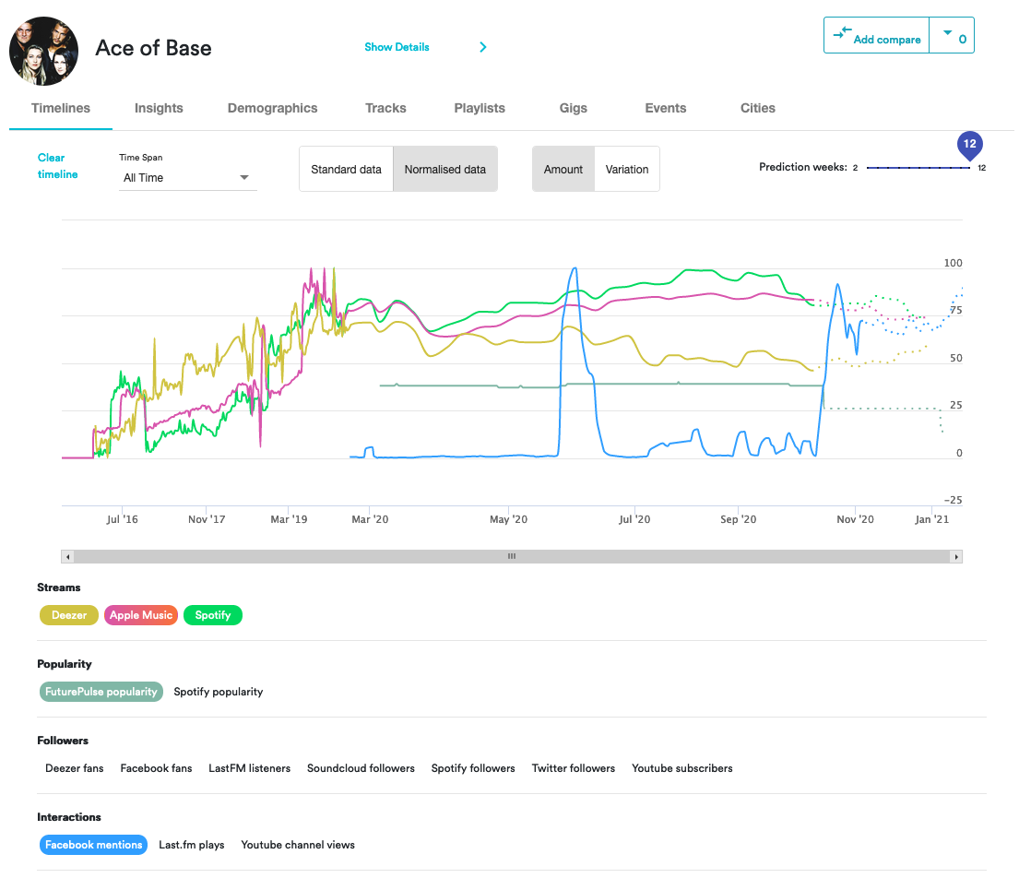The height and width of the screenshot is (878, 1019).
Task: Click the scrollbar right arrow under chart
Action: click(956, 557)
